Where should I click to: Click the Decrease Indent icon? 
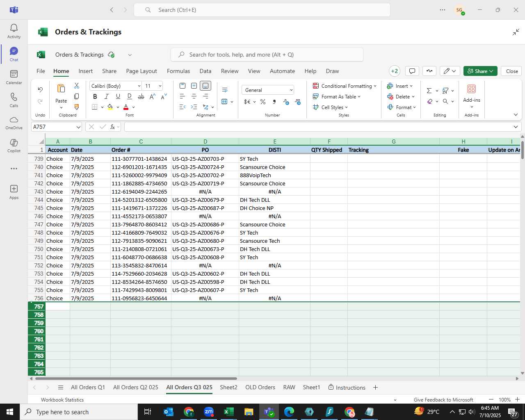tap(183, 107)
